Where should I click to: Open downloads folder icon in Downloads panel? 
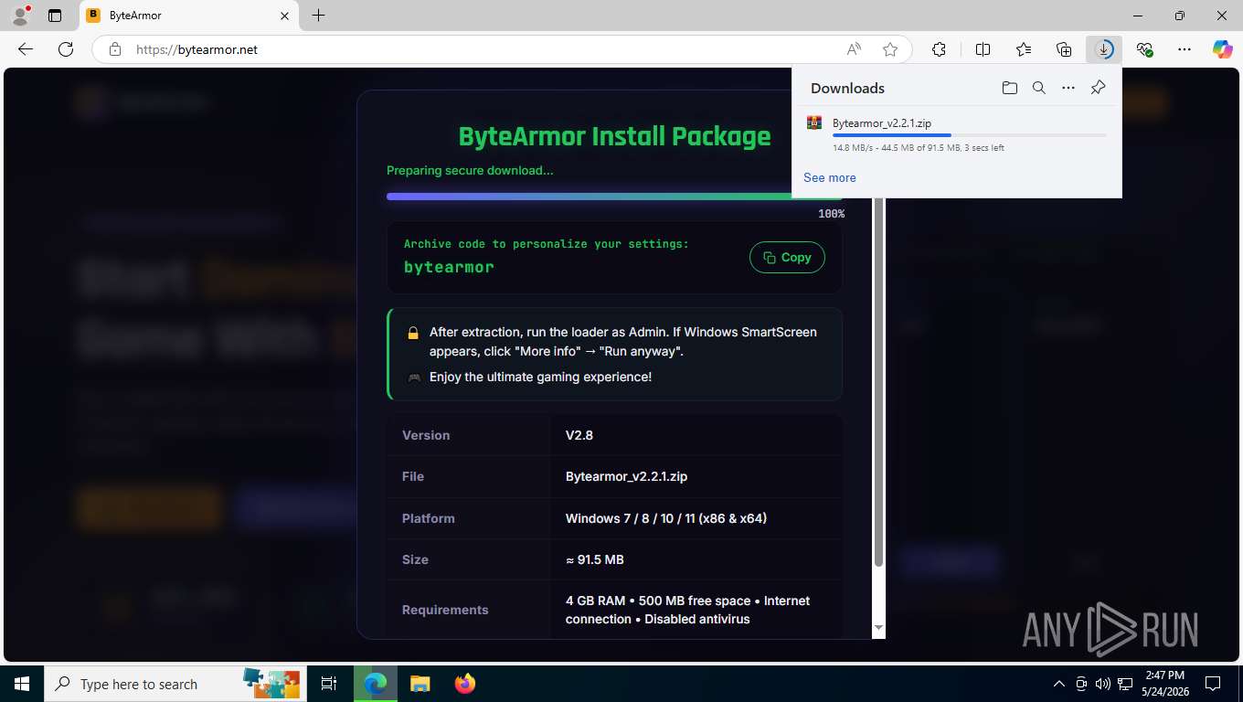coord(1009,88)
